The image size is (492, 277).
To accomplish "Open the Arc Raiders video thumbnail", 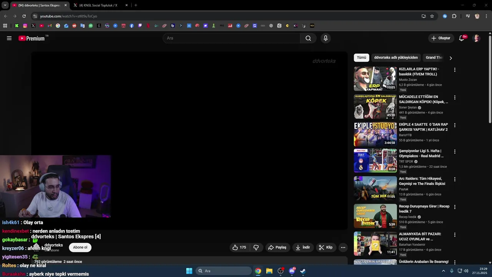I will point(375,188).
